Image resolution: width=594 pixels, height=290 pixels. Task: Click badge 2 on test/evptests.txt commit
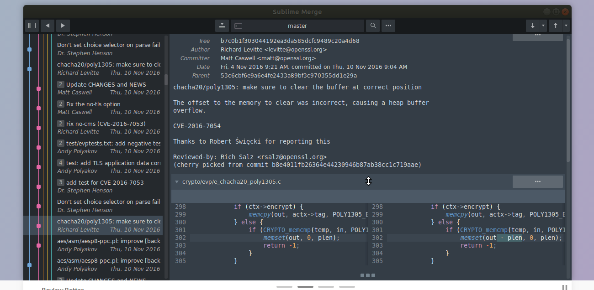point(61,143)
